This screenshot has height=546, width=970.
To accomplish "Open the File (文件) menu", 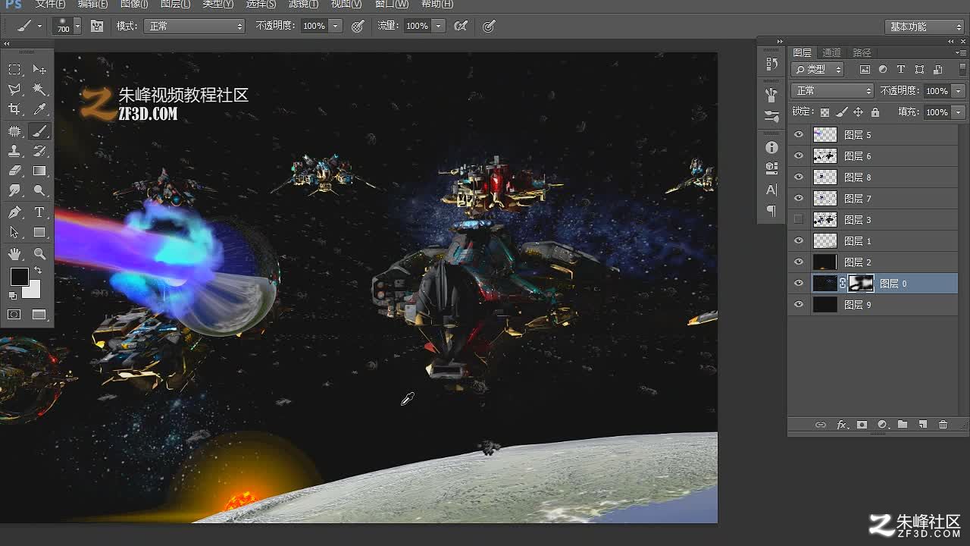I will (x=50, y=4).
